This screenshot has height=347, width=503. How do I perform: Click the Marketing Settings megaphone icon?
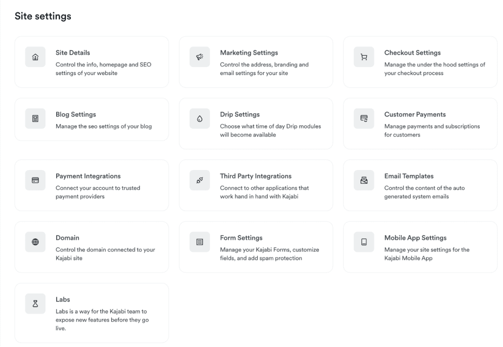pos(200,57)
